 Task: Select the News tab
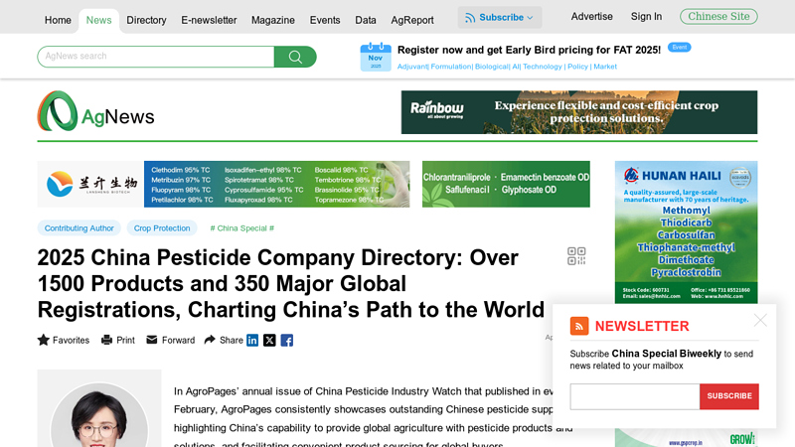coord(98,20)
